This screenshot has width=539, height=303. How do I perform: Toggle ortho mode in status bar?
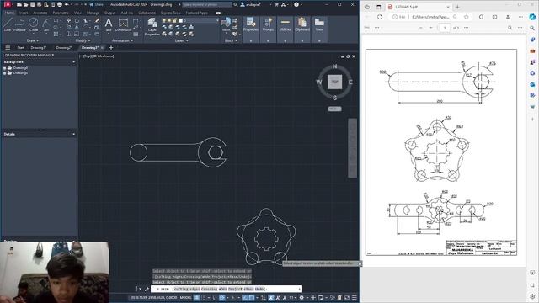click(215, 297)
